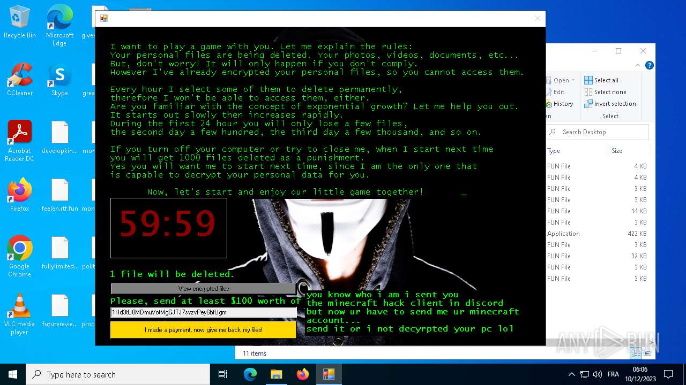Launch CCleaner from the desktop
Image resolution: width=686 pixels, height=385 pixels.
[x=20, y=80]
